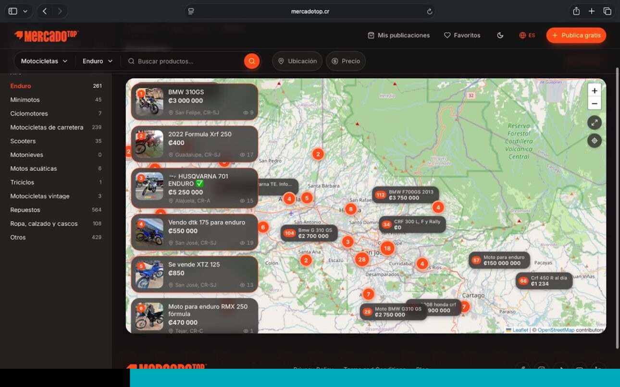The image size is (620, 387).
Task: Open Mis publicaciones
Action: pos(398,35)
